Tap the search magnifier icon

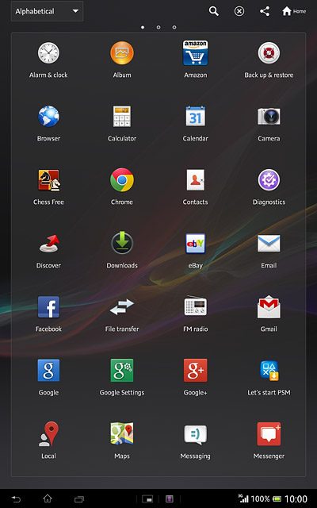(213, 11)
